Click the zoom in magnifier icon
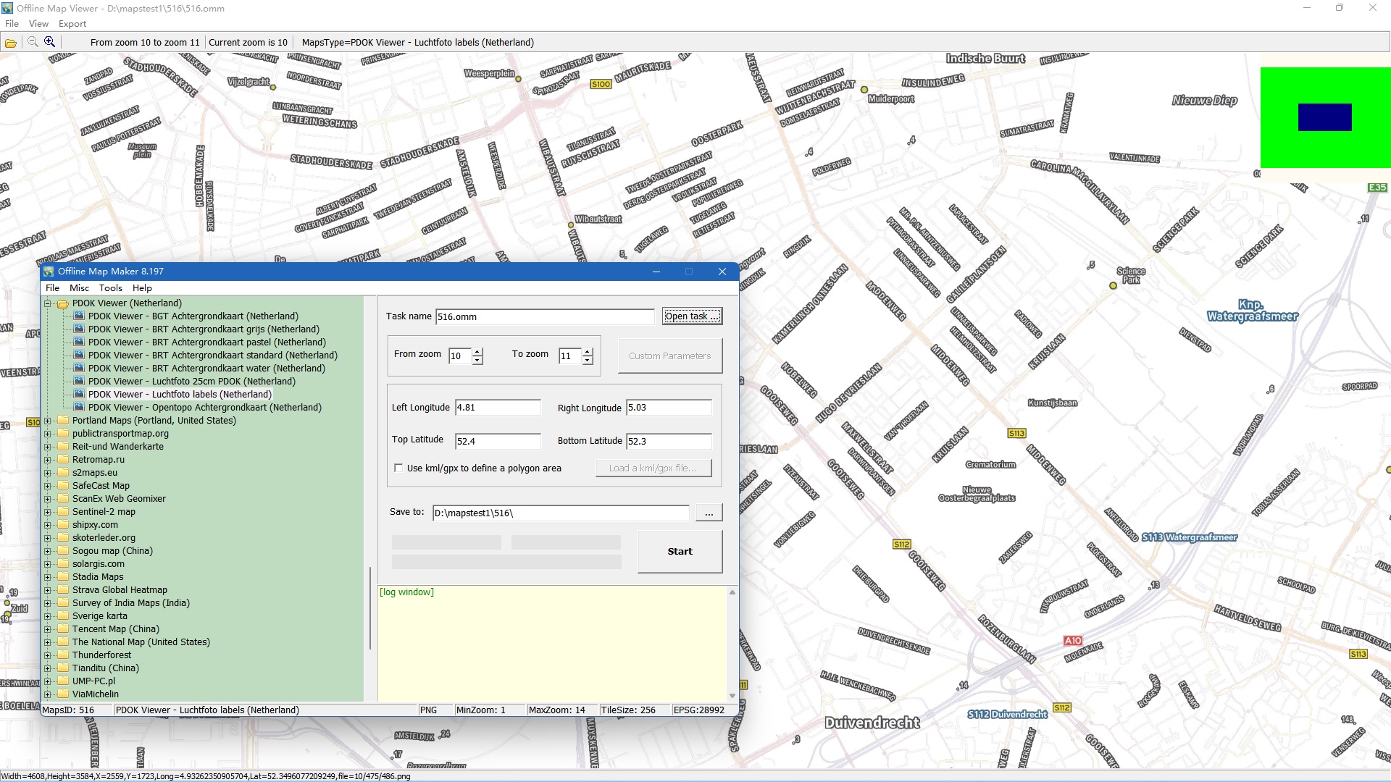The height and width of the screenshot is (782, 1391). click(49, 42)
